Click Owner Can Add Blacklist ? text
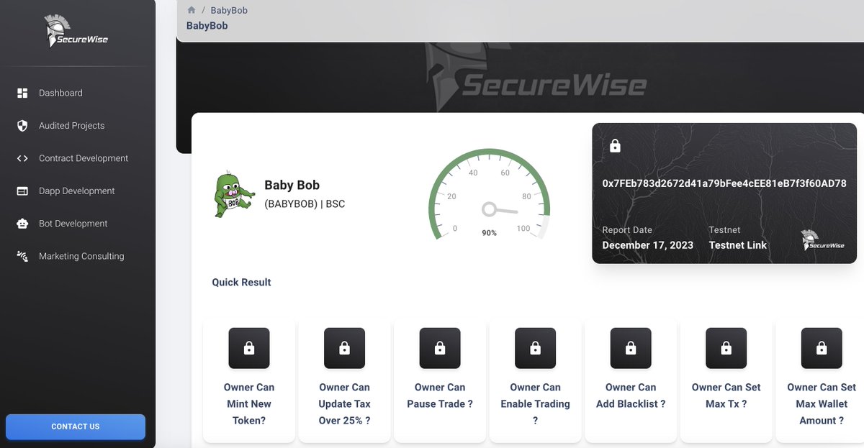Image resolution: width=864 pixels, height=448 pixels. pyautogui.click(x=631, y=396)
